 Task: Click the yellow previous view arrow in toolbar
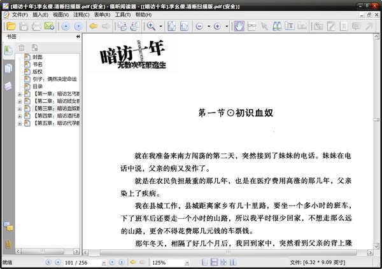point(94,26)
